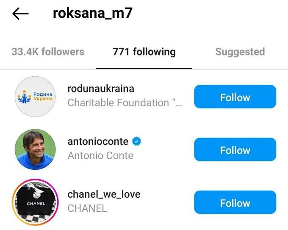This screenshot has width=288, height=230.
Task: Click the Charitable Foundation description text
Action: pyautogui.click(x=125, y=103)
